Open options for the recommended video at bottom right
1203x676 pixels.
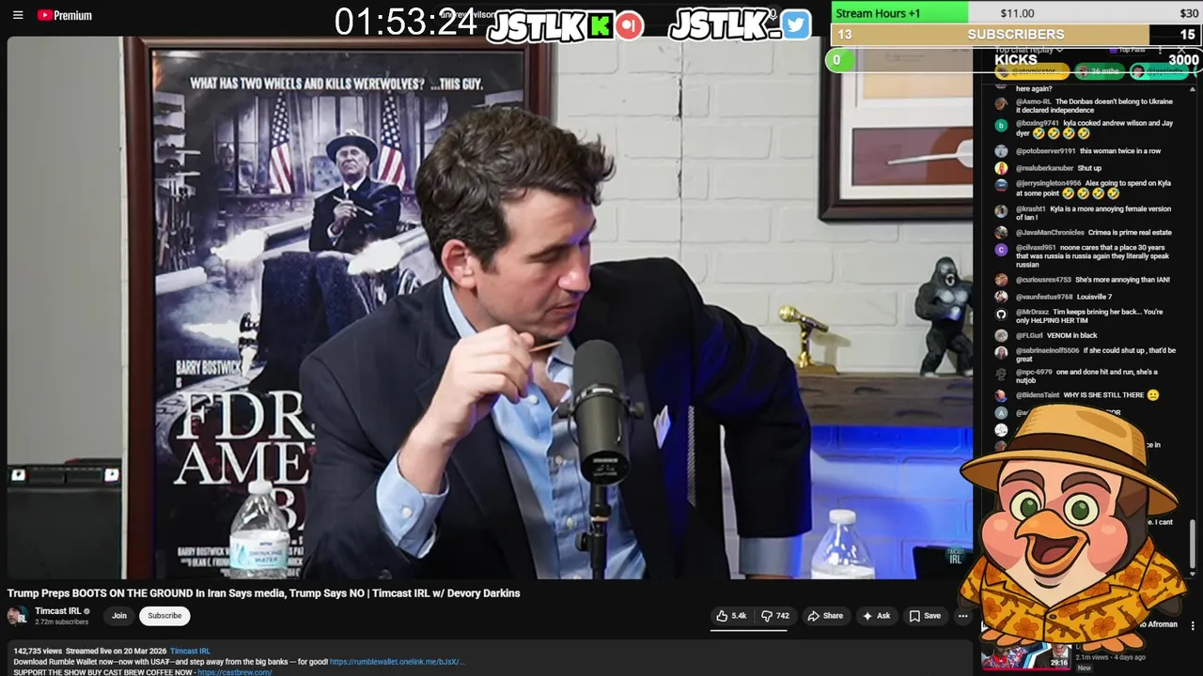coord(1193,625)
